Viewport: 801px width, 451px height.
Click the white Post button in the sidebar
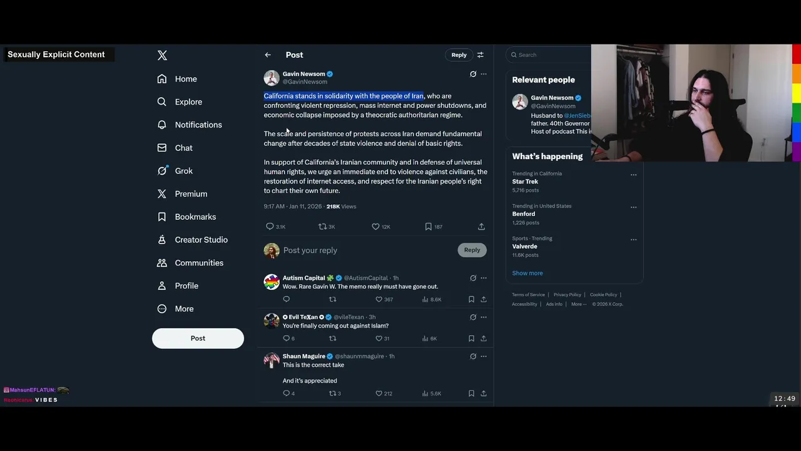(198, 338)
